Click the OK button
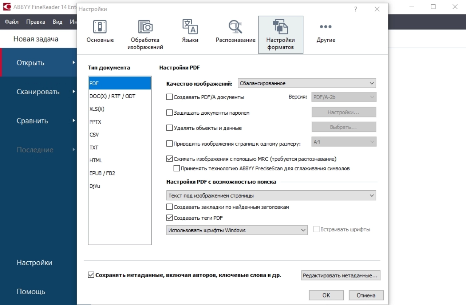466x305 pixels. (x=326, y=295)
